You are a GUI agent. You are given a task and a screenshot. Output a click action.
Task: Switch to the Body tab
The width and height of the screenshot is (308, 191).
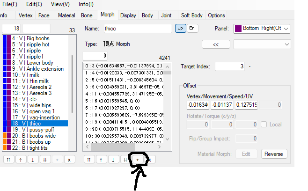pos(147,15)
